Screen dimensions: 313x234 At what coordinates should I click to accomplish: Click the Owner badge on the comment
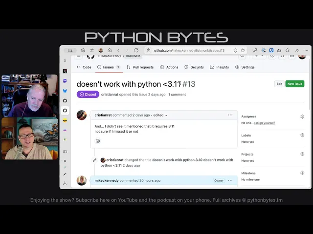(x=219, y=180)
